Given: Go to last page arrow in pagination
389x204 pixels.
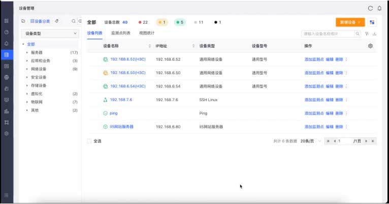Looking at the screenshot, I should (373, 141).
